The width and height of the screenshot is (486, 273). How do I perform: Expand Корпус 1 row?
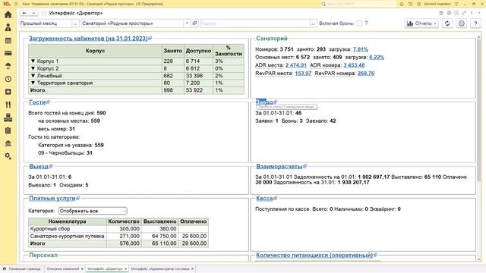pos(33,61)
